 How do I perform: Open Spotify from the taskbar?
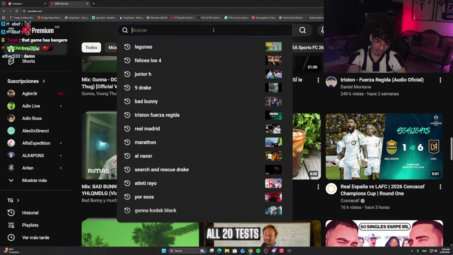click(258, 251)
